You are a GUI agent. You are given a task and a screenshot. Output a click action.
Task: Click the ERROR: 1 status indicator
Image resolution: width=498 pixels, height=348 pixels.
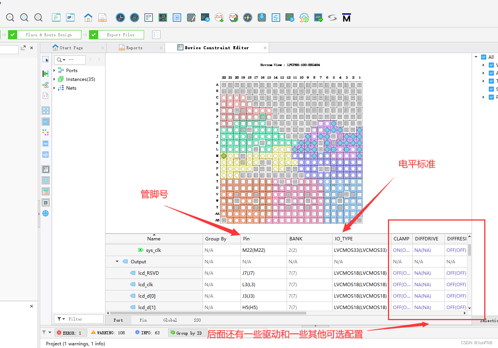71,332
